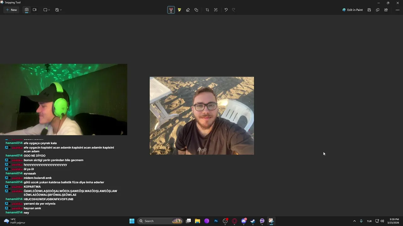Click chat message 'midem bulandi amk'
The image size is (403, 226).
(x=38, y=178)
